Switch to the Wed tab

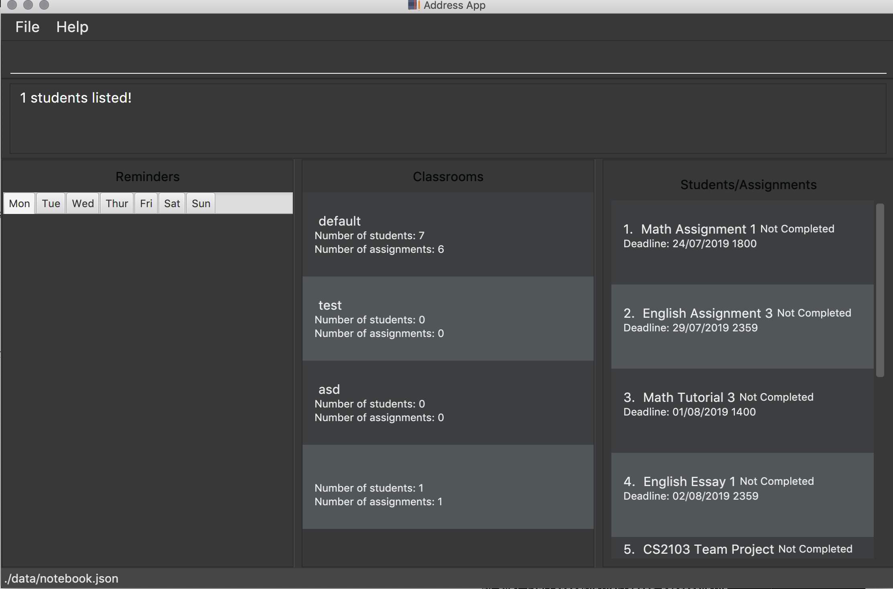coord(83,204)
